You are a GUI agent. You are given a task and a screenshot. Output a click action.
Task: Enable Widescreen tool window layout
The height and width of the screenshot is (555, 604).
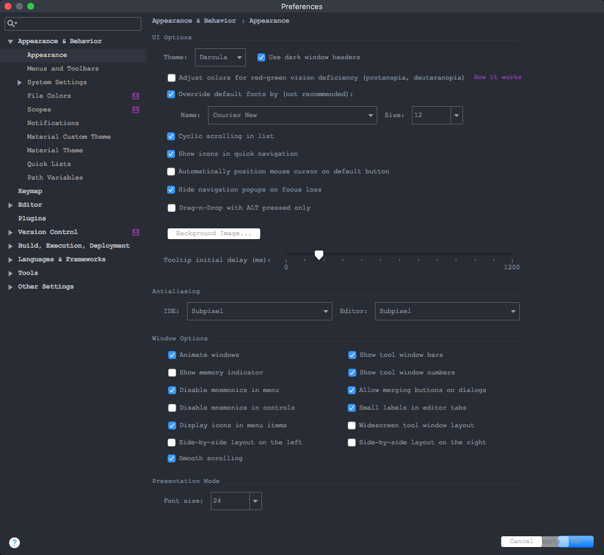(351, 425)
